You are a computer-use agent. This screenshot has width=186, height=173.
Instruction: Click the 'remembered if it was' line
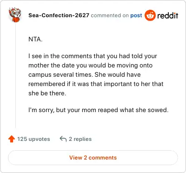[x=96, y=84]
